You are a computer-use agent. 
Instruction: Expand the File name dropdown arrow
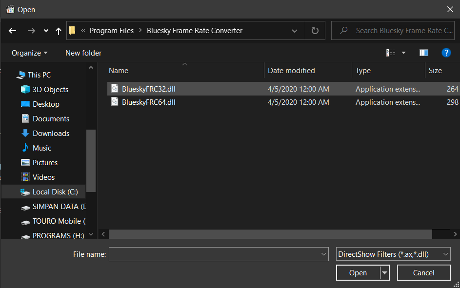pyautogui.click(x=323, y=254)
